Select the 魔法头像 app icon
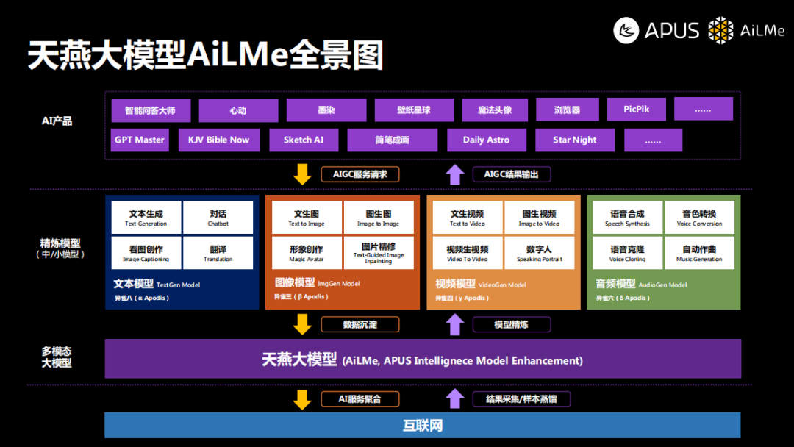Viewport: 794px width, 447px height. (495, 110)
